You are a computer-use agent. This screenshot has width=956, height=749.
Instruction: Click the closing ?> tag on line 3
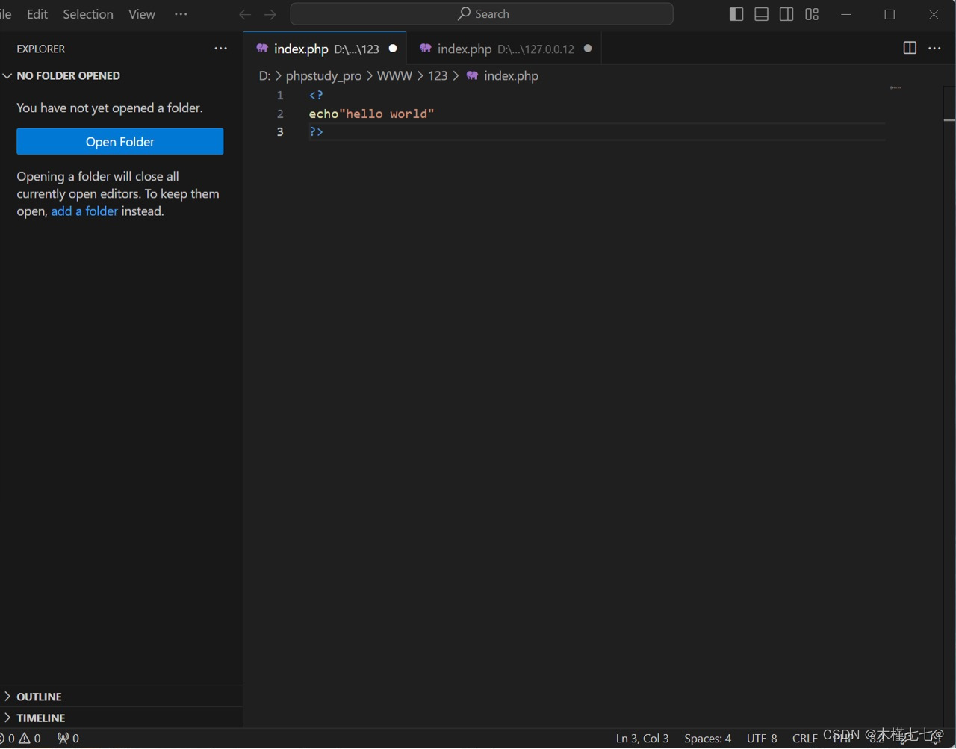click(316, 131)
